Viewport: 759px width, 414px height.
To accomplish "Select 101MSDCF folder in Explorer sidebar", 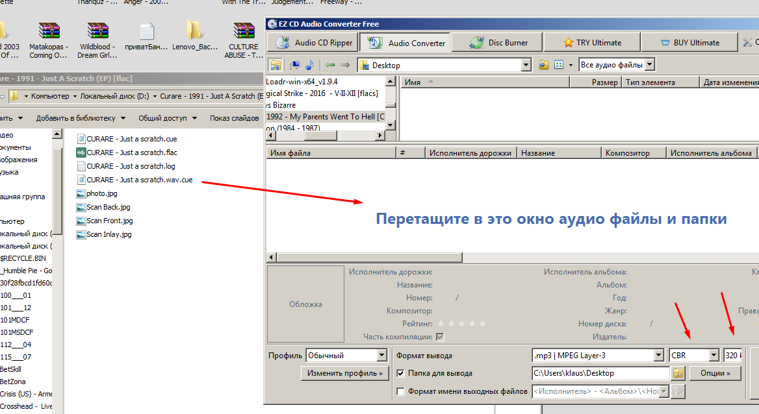I will tap(17, 332).
